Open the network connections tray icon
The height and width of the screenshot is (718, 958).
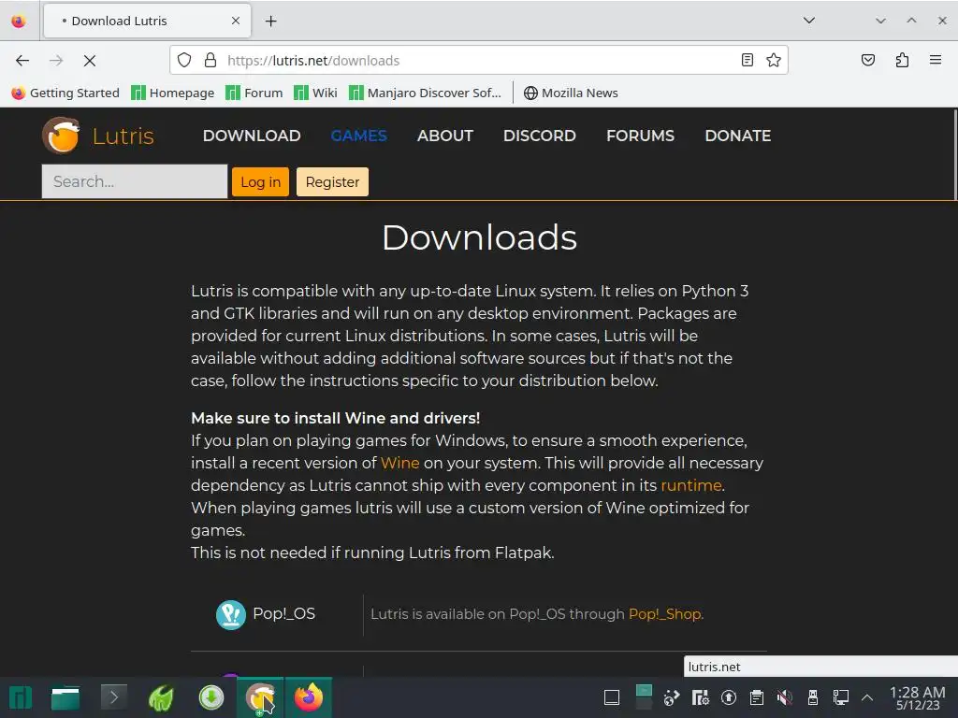coord(841,697)
